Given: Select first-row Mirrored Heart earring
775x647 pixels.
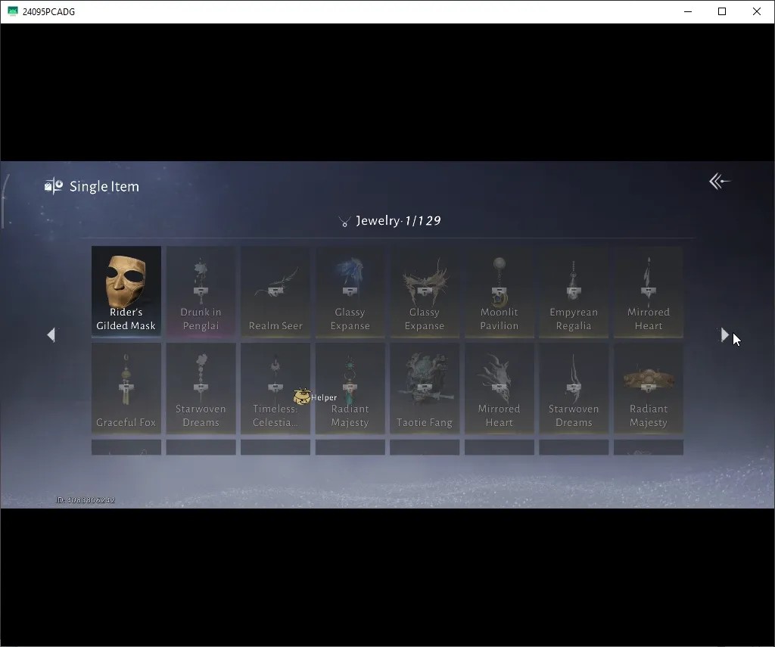Looking at the screenshot, I should pyautogui.click(x=649, y=291).
